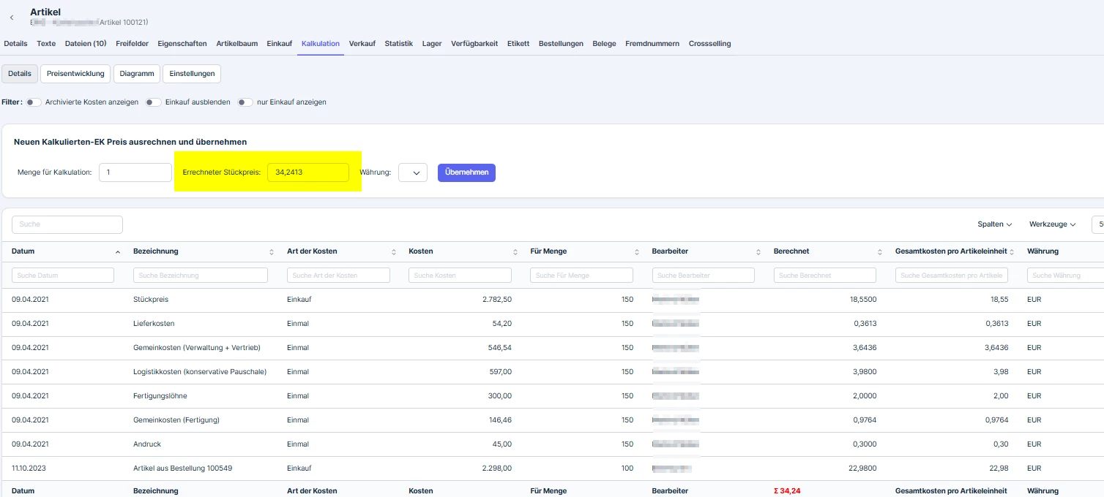Click the Suche Für Menge filter
Image resolution: width=1104 pixels, height=497 pixels.
pyautogui.click(x=581, y=275)
